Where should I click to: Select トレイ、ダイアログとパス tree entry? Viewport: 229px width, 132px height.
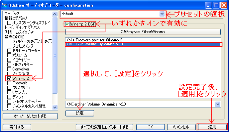(x=22, y=27)
